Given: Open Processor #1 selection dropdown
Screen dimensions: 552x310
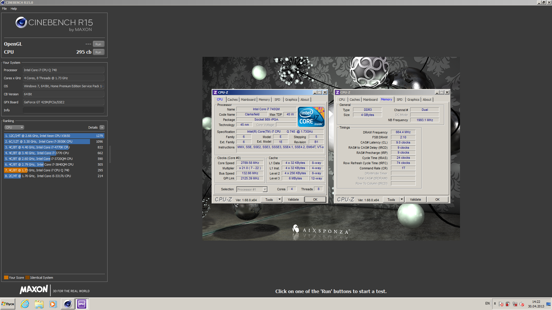Looking at the screenshot, I should [x=252, y=189].
